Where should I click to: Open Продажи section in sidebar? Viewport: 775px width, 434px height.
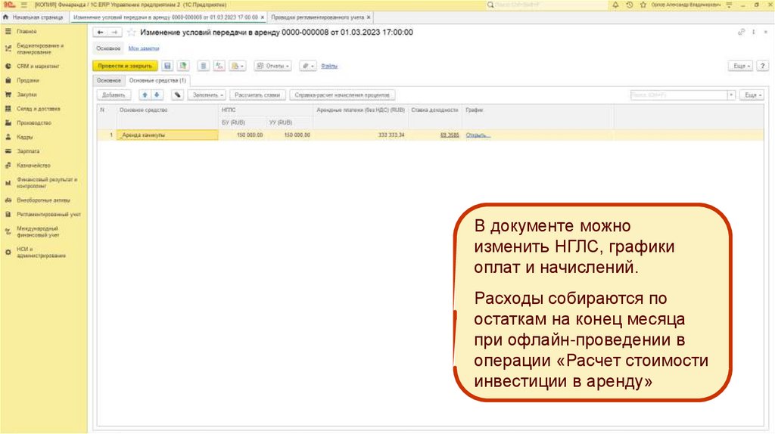[28, 80]
